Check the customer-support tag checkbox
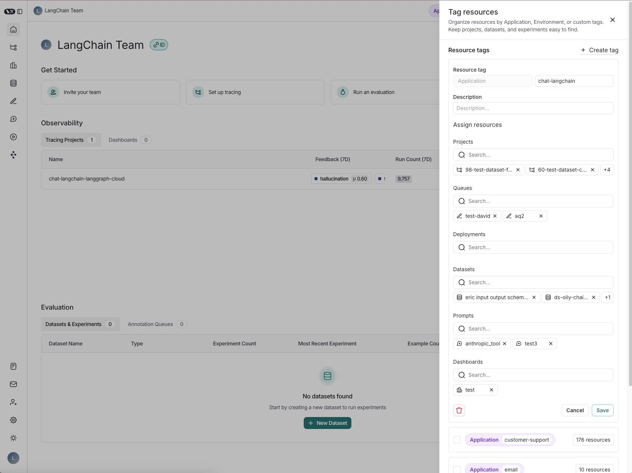This screenshot has width=632, height=473. [457, 440]
